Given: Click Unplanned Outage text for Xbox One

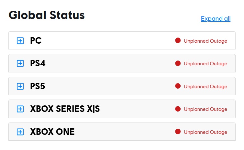Looking at the screenshot, I should (x=205, y=132).
